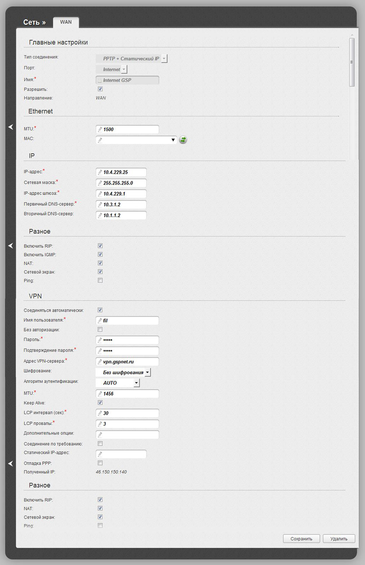Click the Имя field Internet GSP
The image size is (365, 565).
coord(127,80)
